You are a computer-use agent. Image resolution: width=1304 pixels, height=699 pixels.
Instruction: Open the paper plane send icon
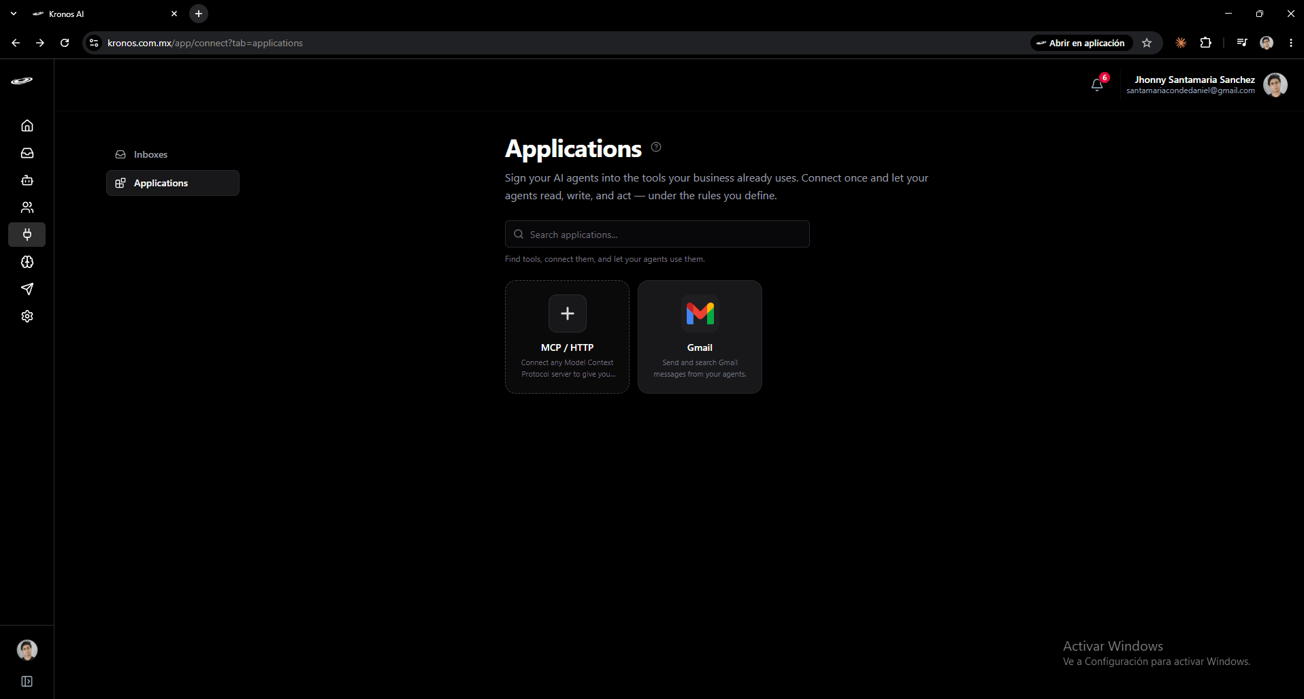click(27, 289)
